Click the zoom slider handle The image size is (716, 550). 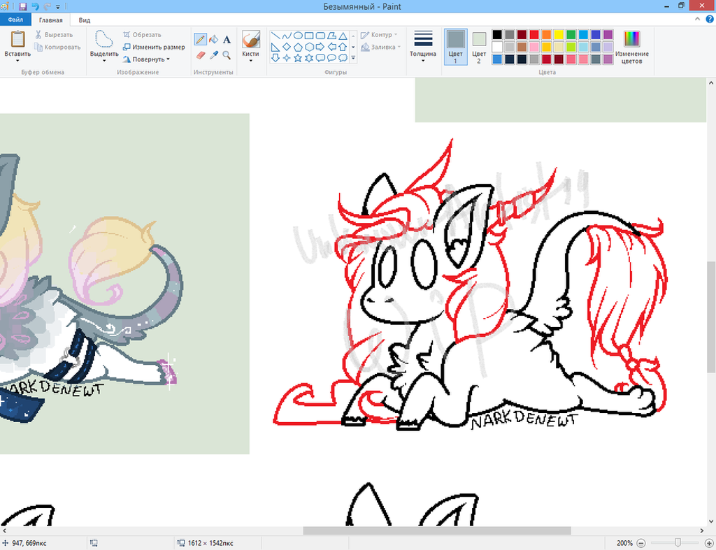click(x=678, y=543)
